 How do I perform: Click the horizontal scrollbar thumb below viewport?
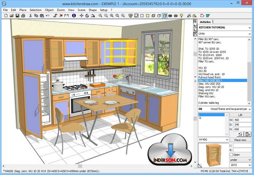coord(80,166)
